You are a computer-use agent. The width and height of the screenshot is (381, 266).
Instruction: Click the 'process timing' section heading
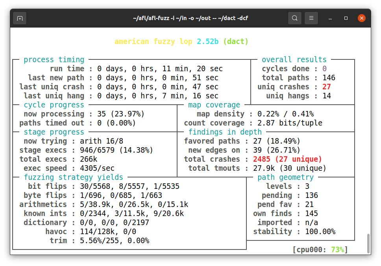[x=54, y=59]
